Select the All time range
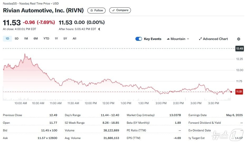The height and width of the screenshot is (144, 246). (x=74, y=39)
